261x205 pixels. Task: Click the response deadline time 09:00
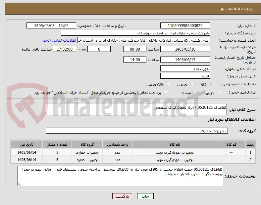coord(135,49)
